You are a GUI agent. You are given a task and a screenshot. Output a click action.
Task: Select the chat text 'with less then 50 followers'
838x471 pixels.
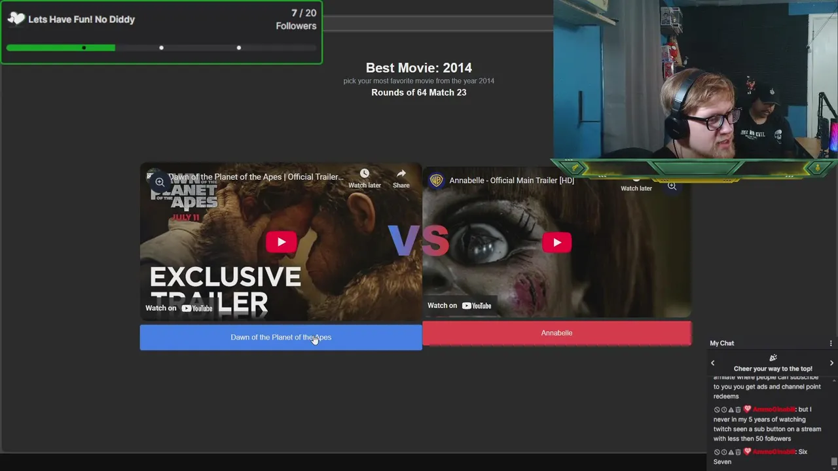pos(753,439)
